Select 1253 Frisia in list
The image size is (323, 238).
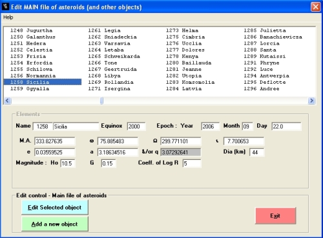28,56
